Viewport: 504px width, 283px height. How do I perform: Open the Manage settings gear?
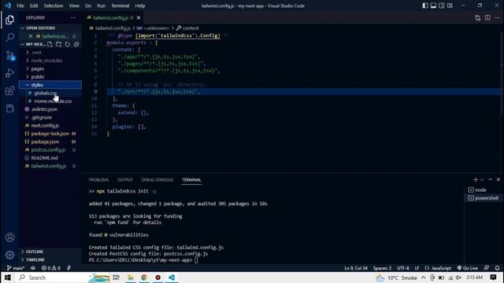[x=10, y=255]
